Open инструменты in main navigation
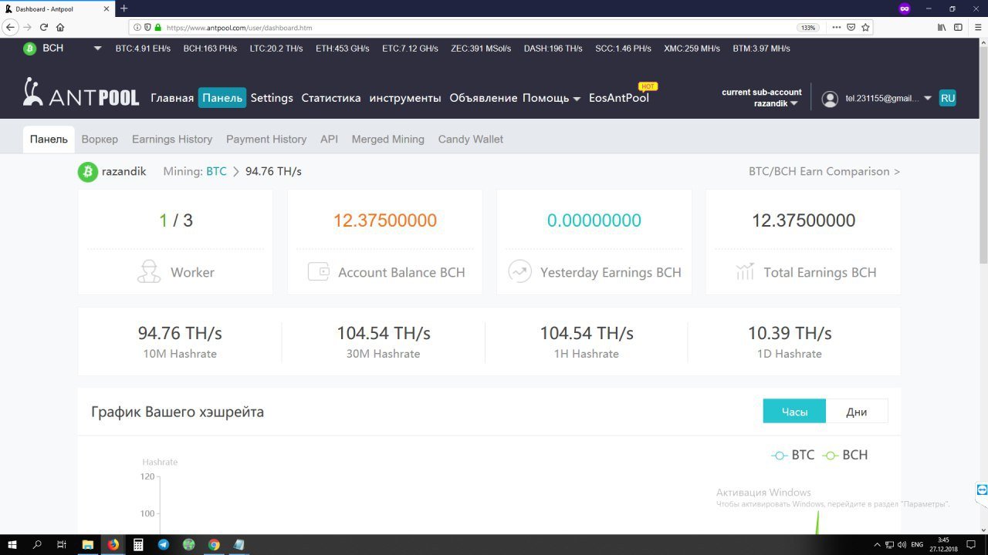 pyautogui.click(x=405, y=98)
